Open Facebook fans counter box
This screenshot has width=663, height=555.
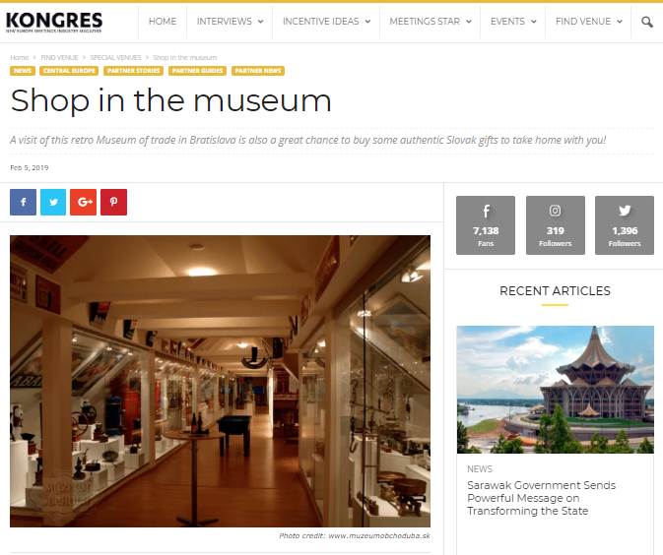[x=486, y=225]
